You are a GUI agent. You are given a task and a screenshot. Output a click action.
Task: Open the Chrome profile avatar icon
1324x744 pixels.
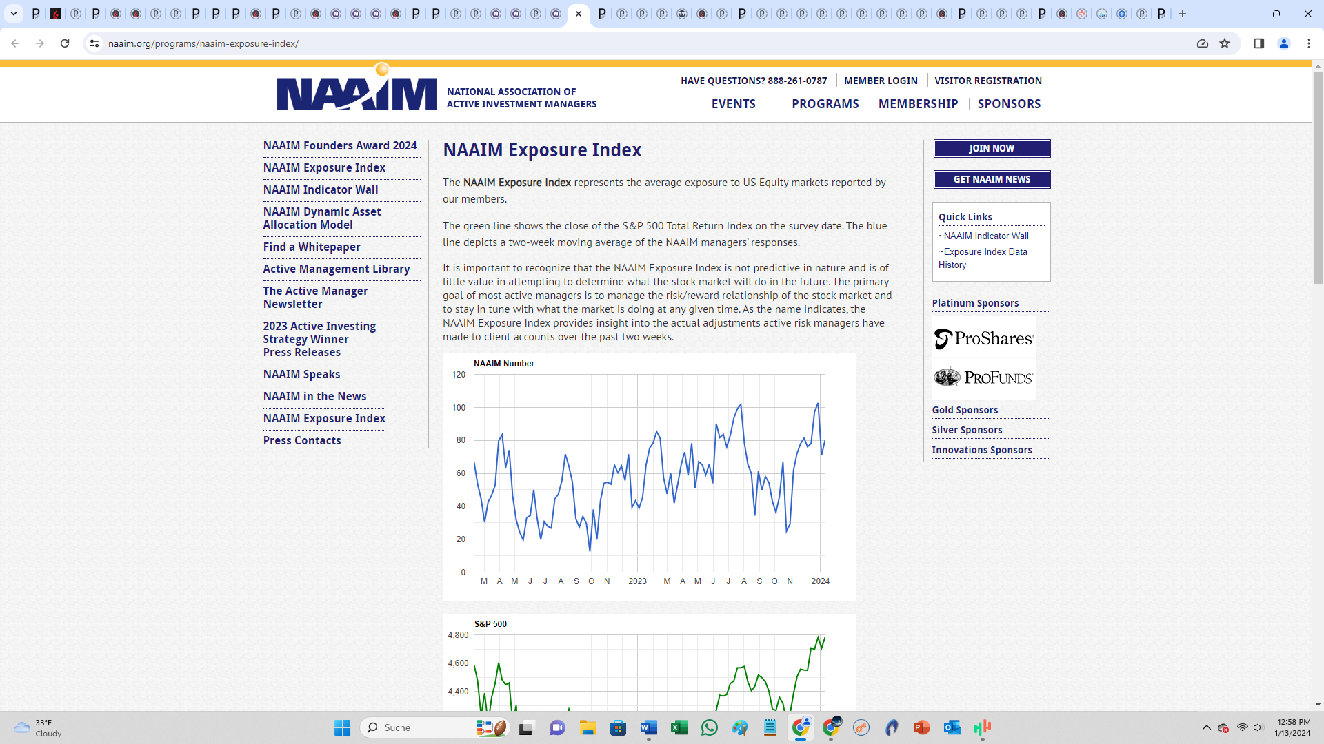click(1283, 43)
